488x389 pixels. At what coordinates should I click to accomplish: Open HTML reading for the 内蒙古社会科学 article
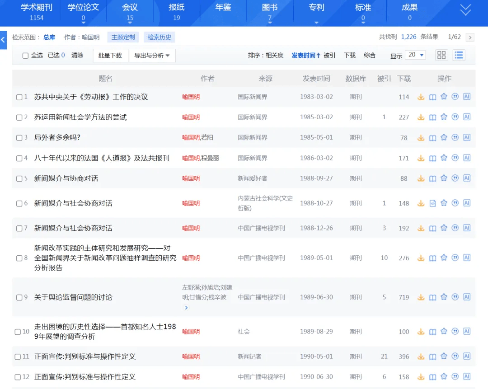pyautogui.click(x=432, y=203)
